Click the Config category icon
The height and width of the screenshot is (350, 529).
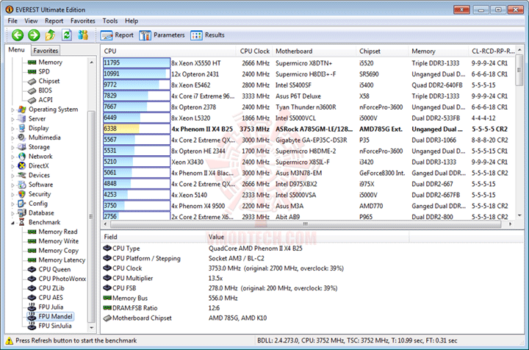(22, 204)
